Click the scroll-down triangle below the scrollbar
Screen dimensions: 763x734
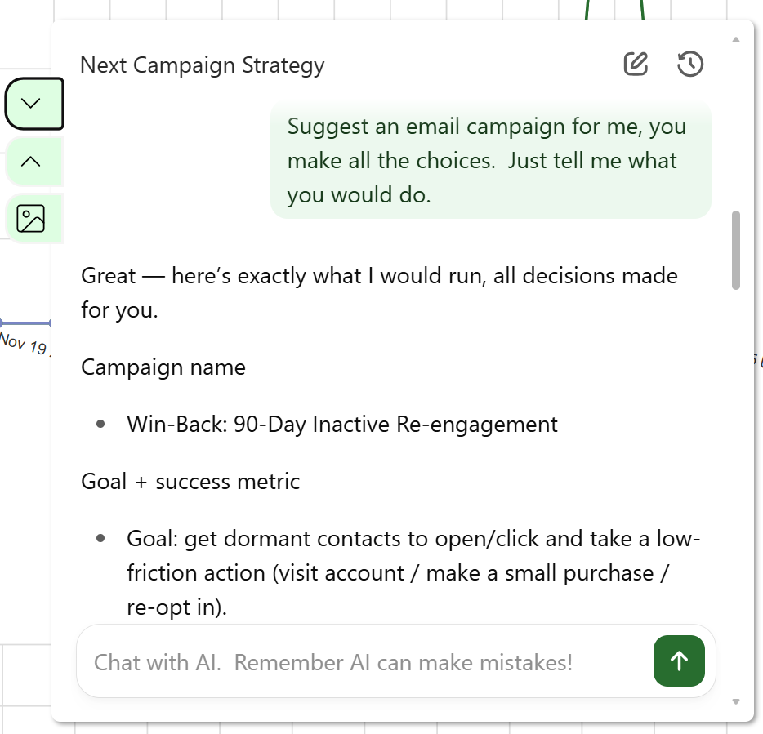pyautogui.click(x=734, y=701)
